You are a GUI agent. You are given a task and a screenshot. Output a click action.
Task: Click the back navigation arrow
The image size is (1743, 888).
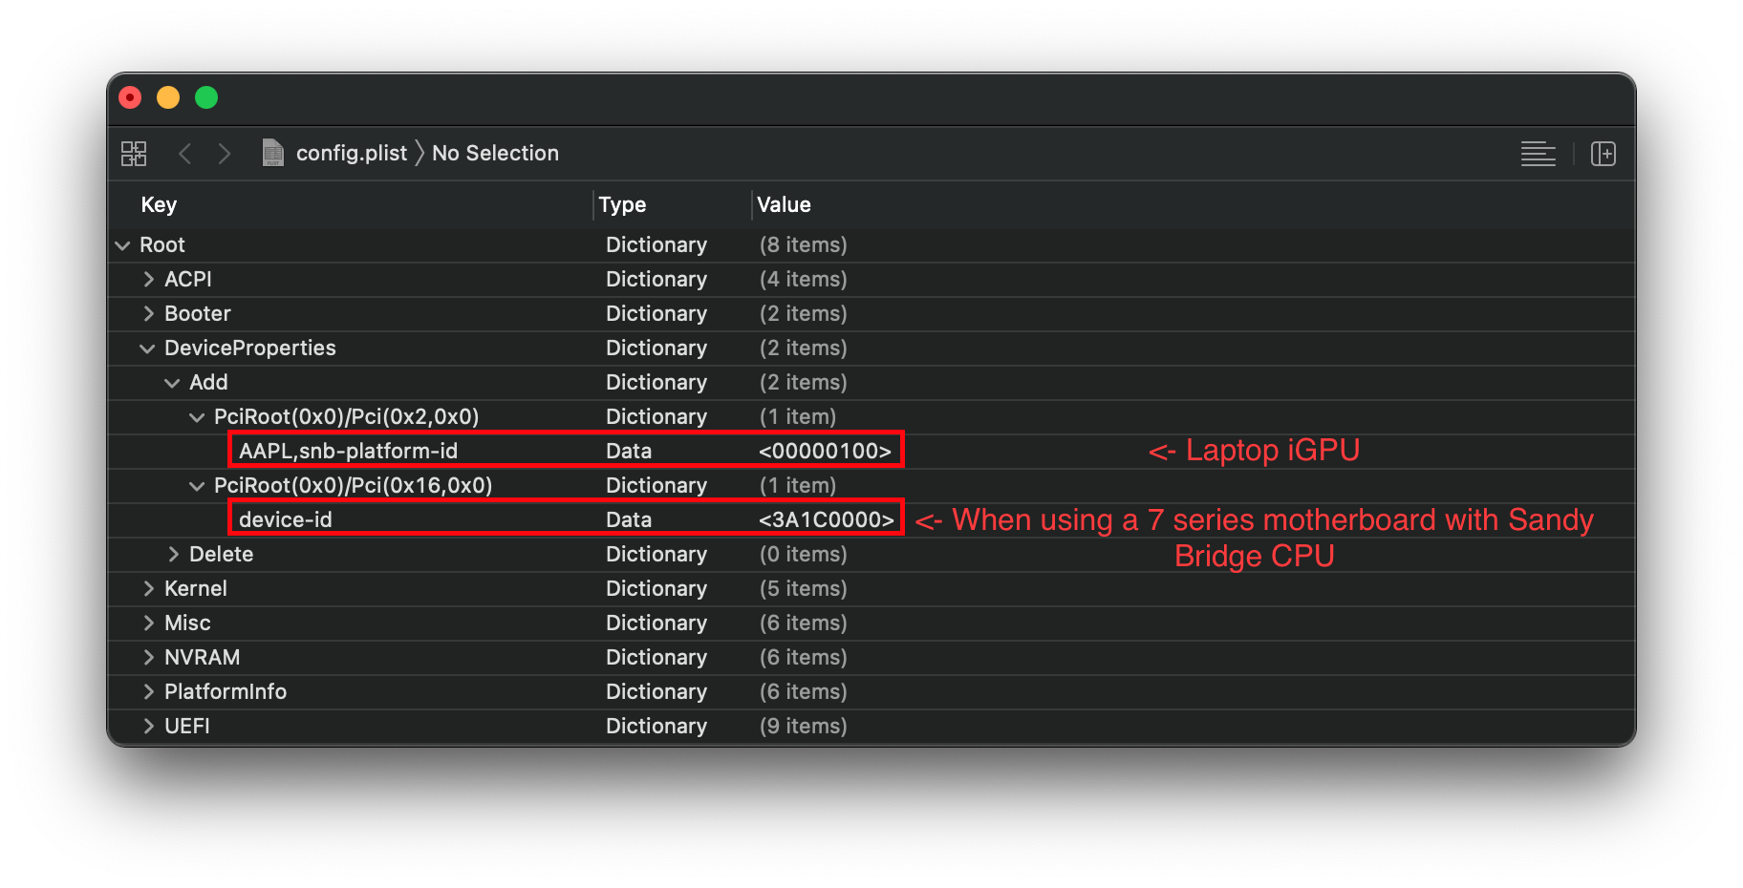point(185,154)
